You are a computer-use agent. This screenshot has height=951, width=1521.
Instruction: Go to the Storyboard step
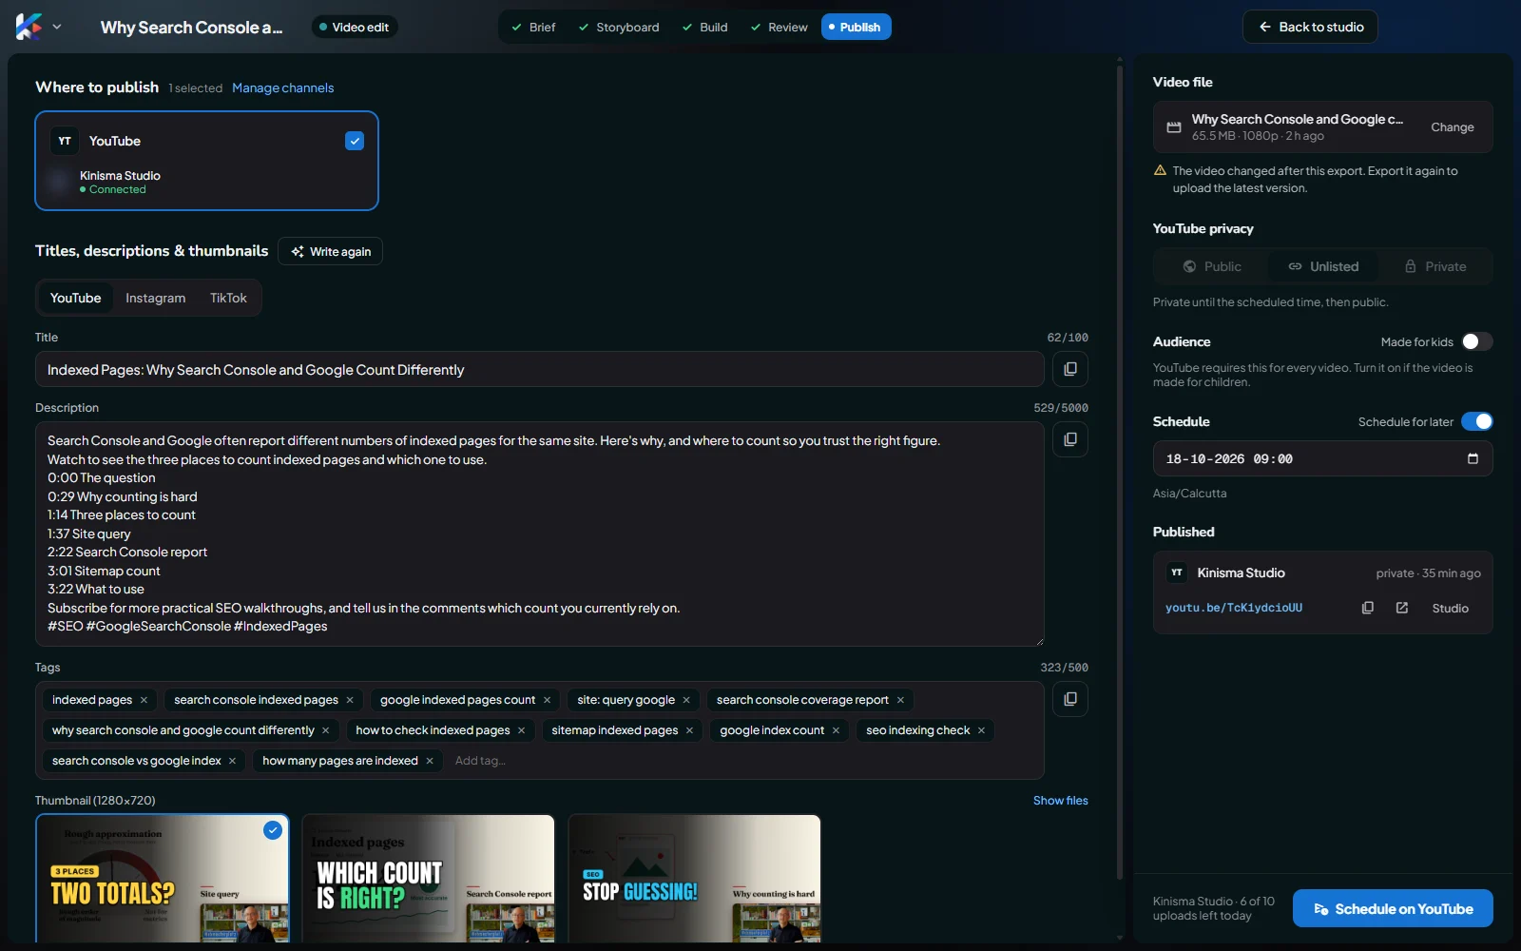(x=618, y=27)
